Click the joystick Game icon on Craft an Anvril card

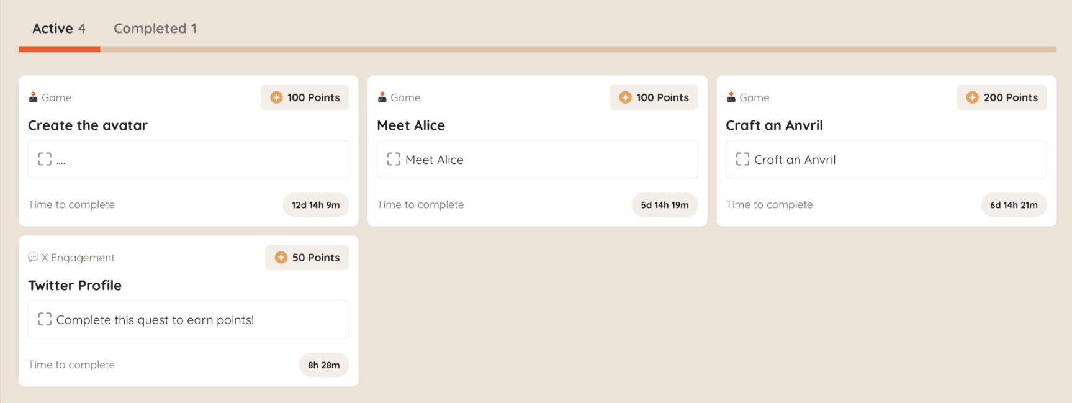(x=731, y=97)
